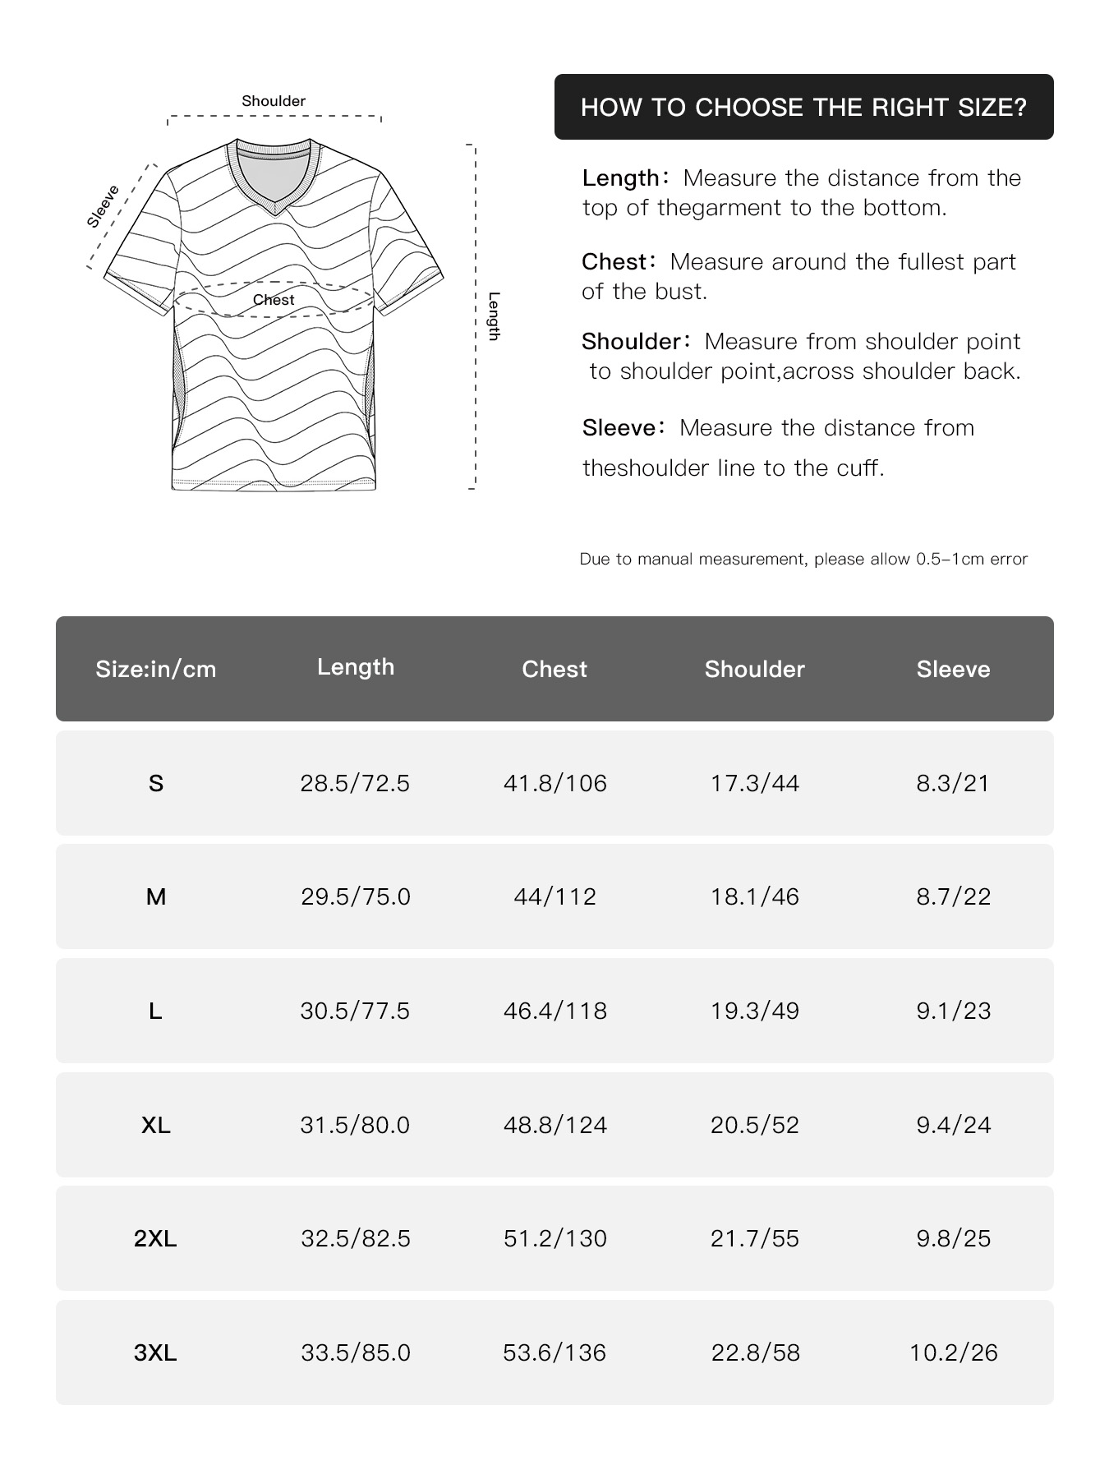The width and height of the screenshot is (1109, 1479).
Task: Click the 41.8/106 chest value for S
Action: tap(555, 783)
